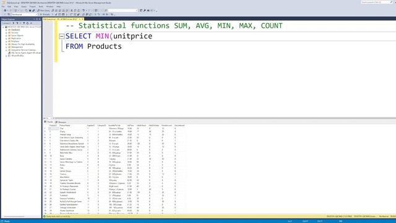
Task: Select the Aniseed Syrup row in results
Action: click(x=114, y=135)
